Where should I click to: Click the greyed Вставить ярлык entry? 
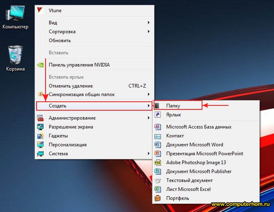tap(95, 77)
